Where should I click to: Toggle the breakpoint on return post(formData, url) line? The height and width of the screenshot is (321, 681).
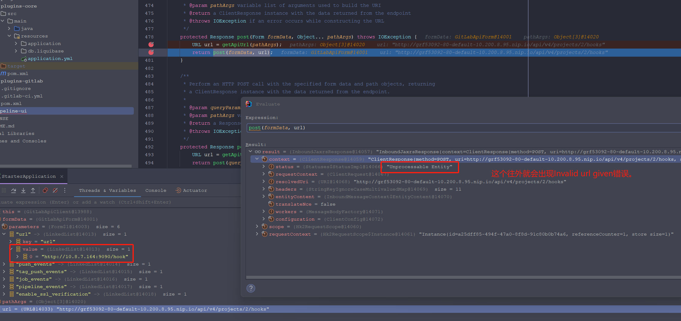(151, 52)
